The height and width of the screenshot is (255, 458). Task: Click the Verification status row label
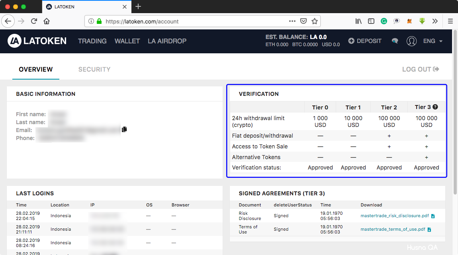pos(256,168)
